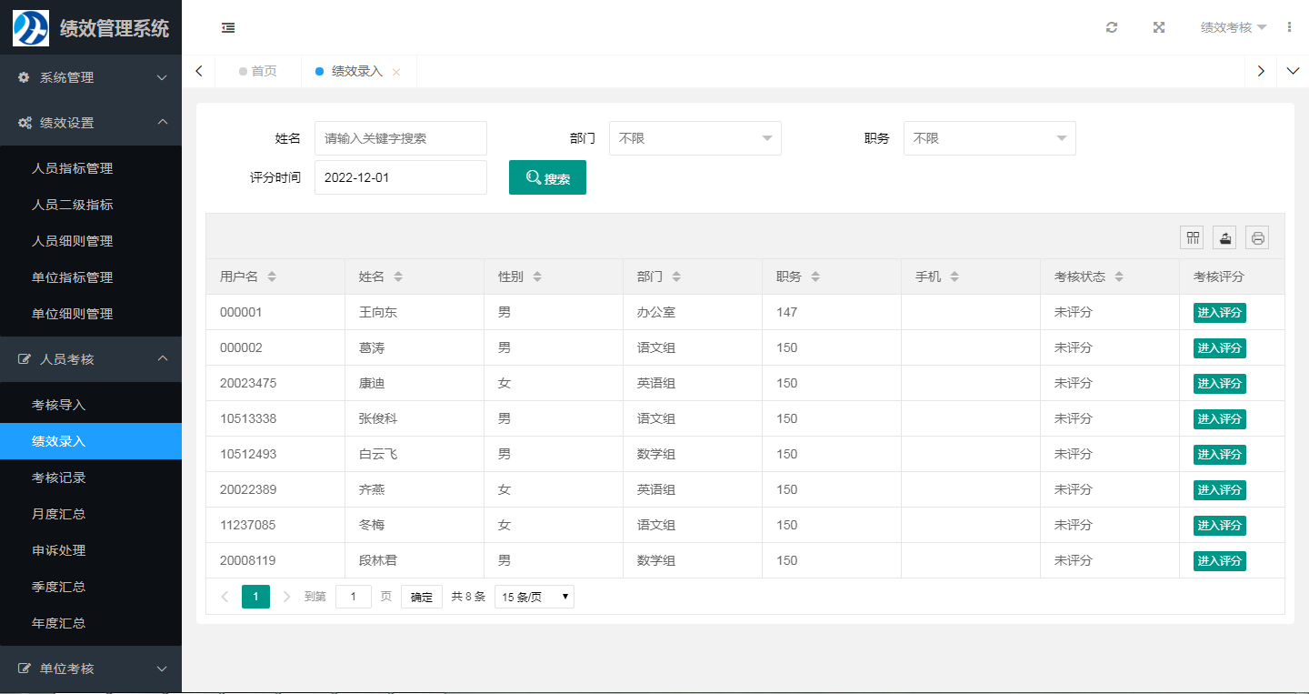Sort the table by 考核状态 column
Screen dimensions: 1309x694
1119,277
